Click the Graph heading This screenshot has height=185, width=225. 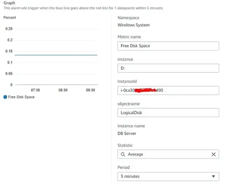point(9,3)
